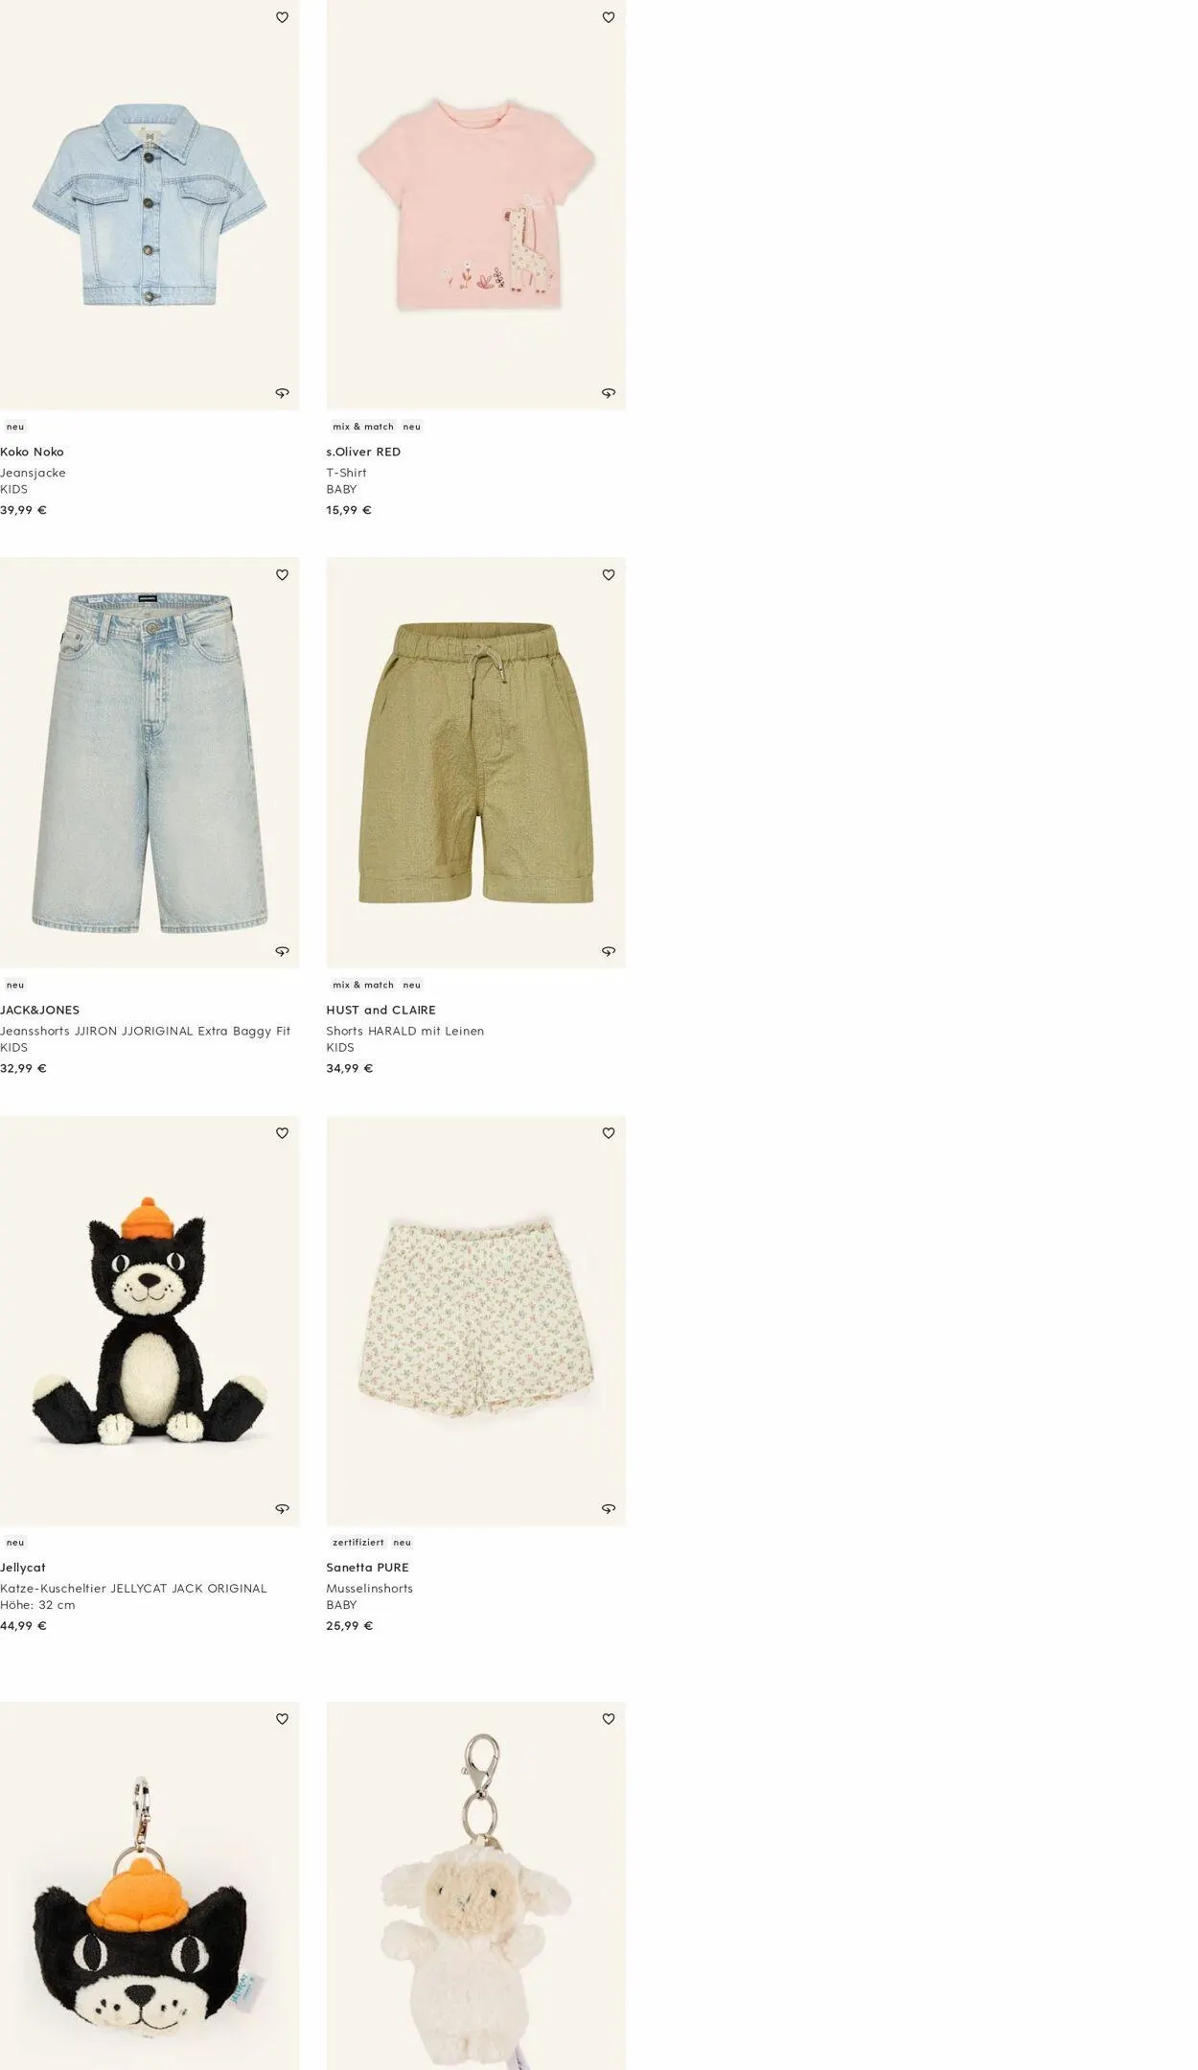Find similar items for Koko Noko Jeansjacke
Screen dimensions: 1198x2070
[x=282, y=393]
